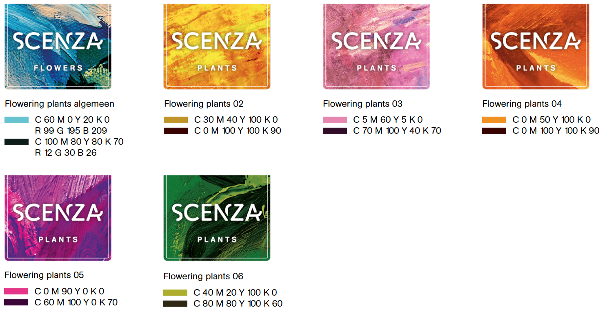Select olive green swatch under Flowering plants 06
The height and width of the screenshot is (314, 607).
coord(175,293)
